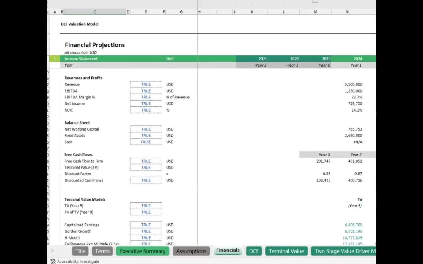Image resolution: width=423 pixels, height=264 pixels.
Task: Click the H-Model value 10,727,829
Action: point(352,237)
